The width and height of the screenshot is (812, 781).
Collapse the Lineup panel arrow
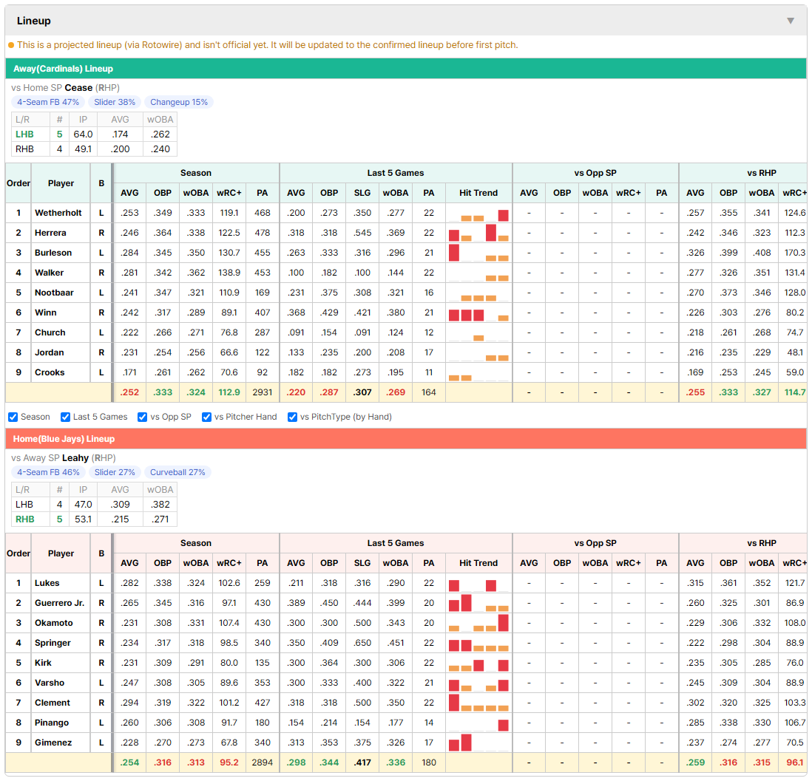pos(791,21)
